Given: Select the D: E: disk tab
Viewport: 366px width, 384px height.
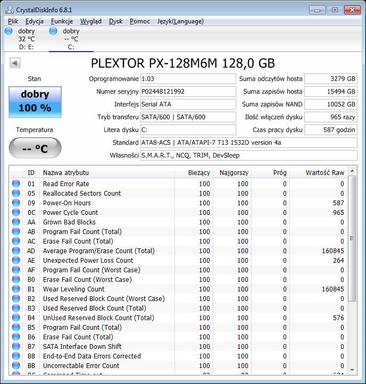Looking at the screenshot, I should 27,39.
